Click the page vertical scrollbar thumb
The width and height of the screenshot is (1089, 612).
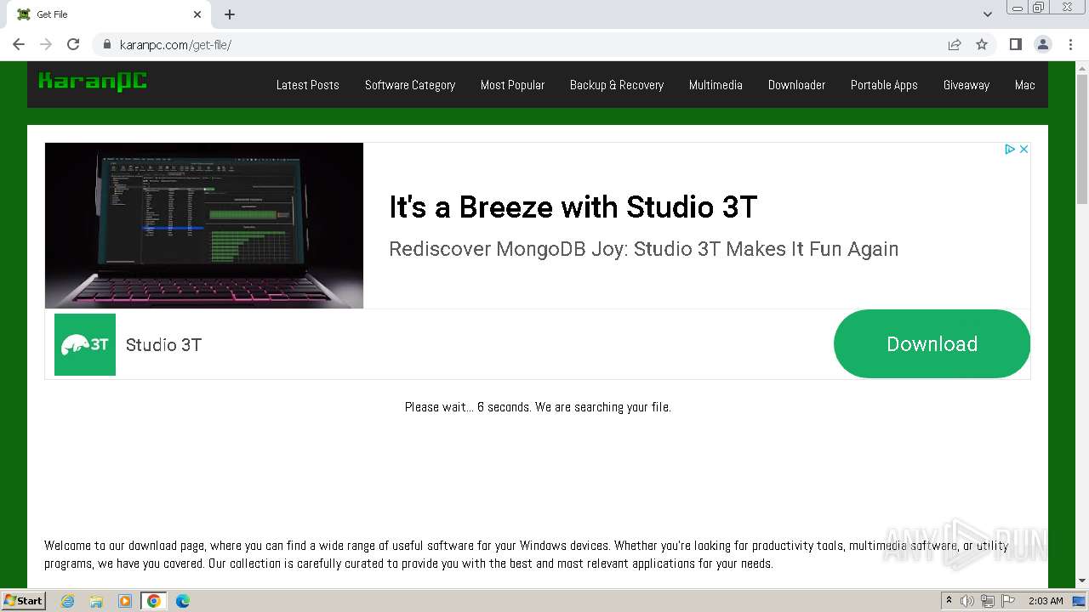coord(1082,140)
